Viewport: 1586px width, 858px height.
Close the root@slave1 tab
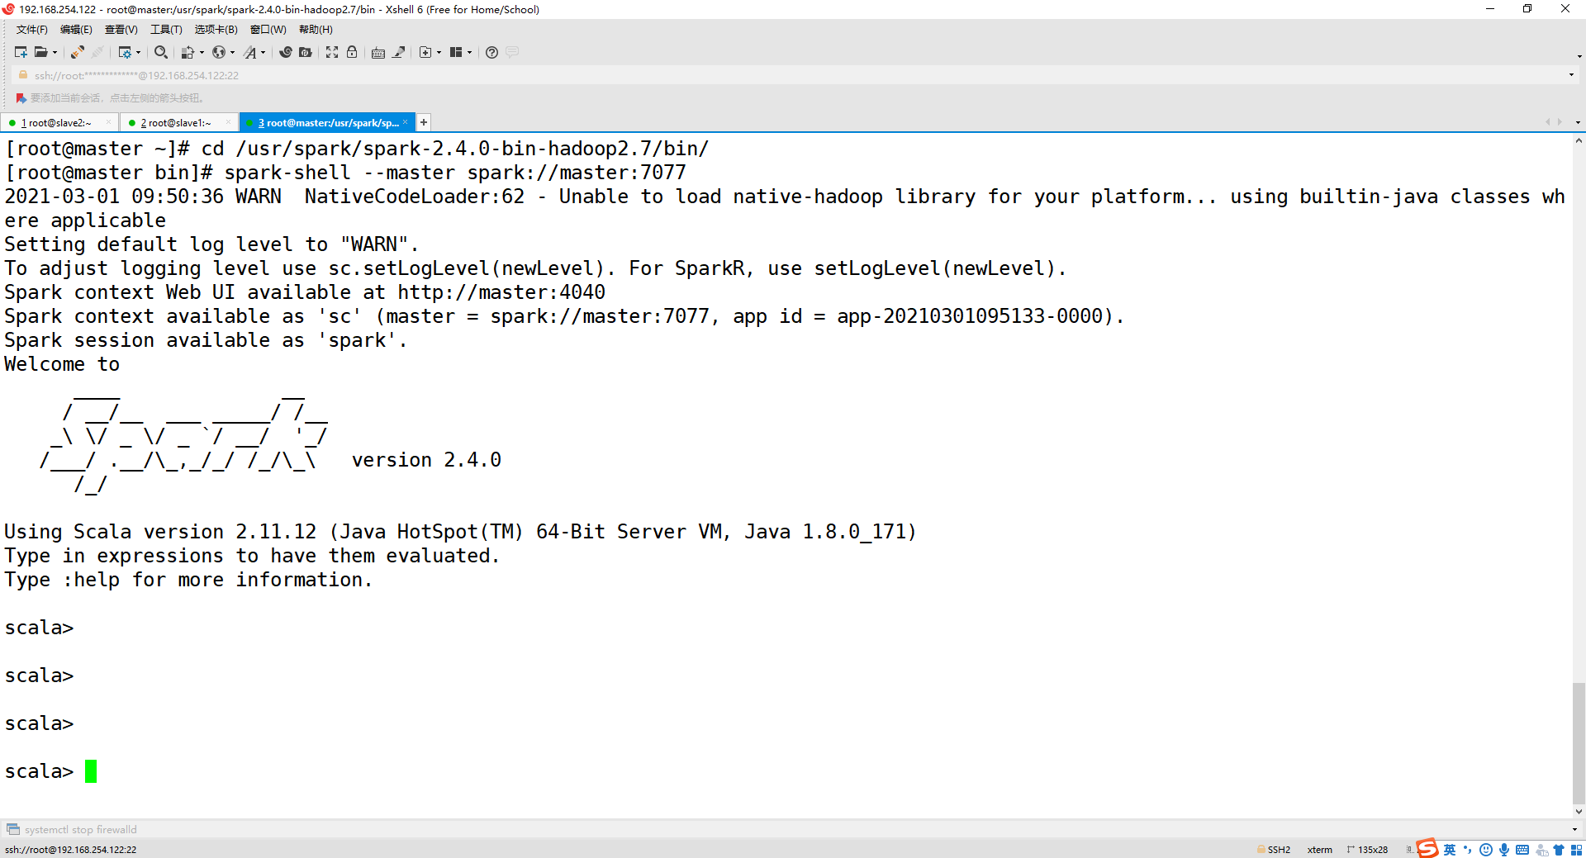pyautogui.click(x=228, y=122)
